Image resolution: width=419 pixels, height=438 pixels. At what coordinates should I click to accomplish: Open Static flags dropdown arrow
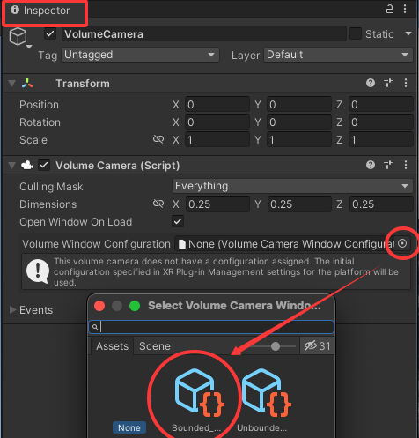(408, 33)
